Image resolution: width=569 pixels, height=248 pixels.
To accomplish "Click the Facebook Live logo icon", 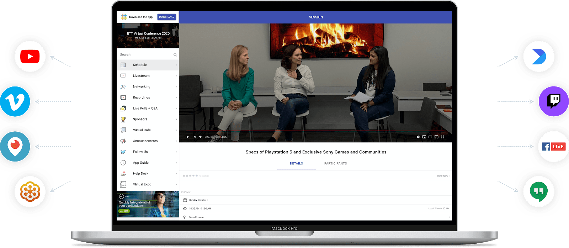I will click(554, 147).
